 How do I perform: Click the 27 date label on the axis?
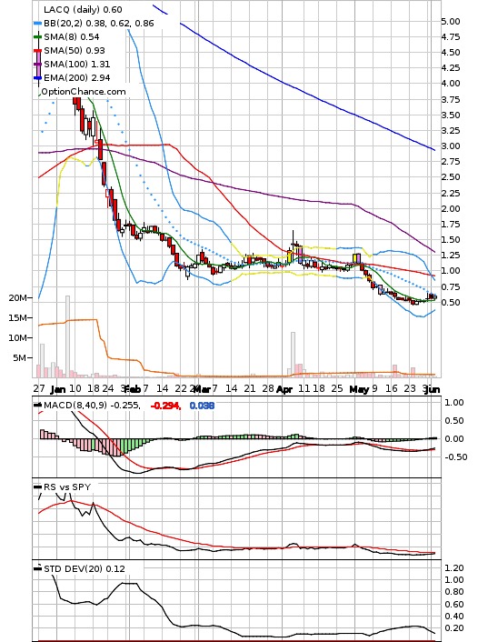pos(38,388)
